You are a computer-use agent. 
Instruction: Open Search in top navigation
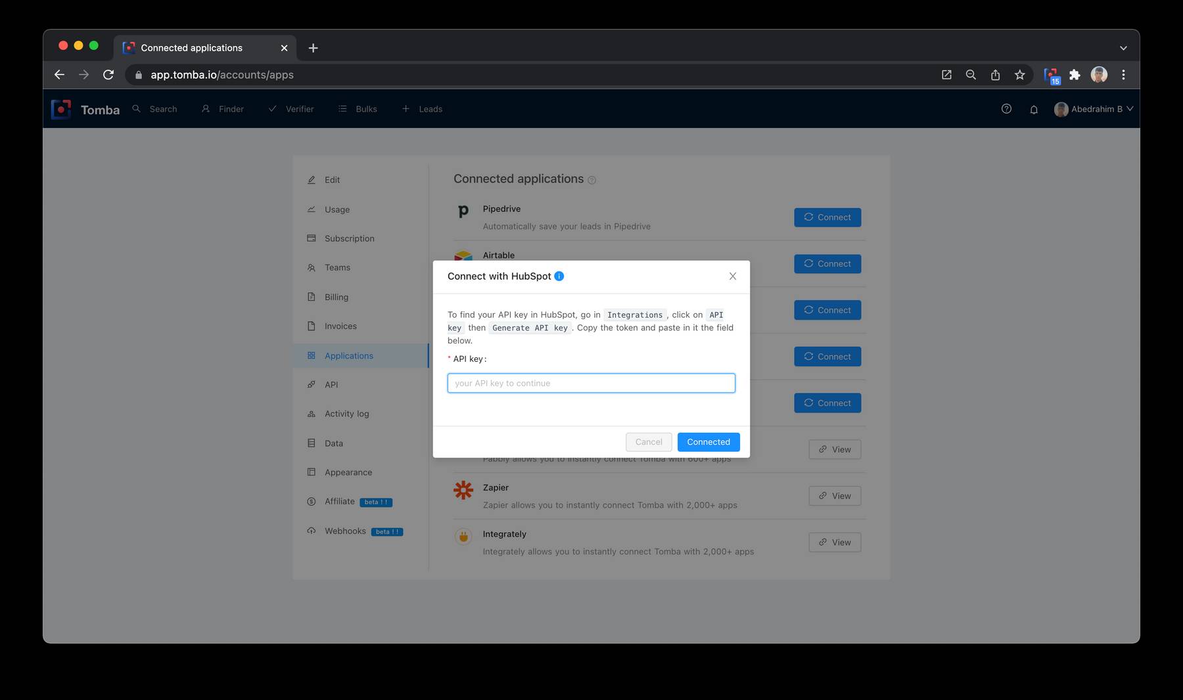[x=155, y=109]
